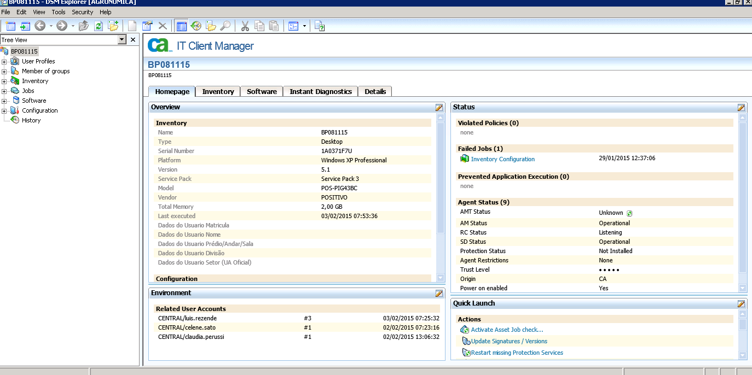The height and width of the screenshot is (375, 752).
Task: Select the Cut scissors toolbar icon
Action: pos(245,26)
